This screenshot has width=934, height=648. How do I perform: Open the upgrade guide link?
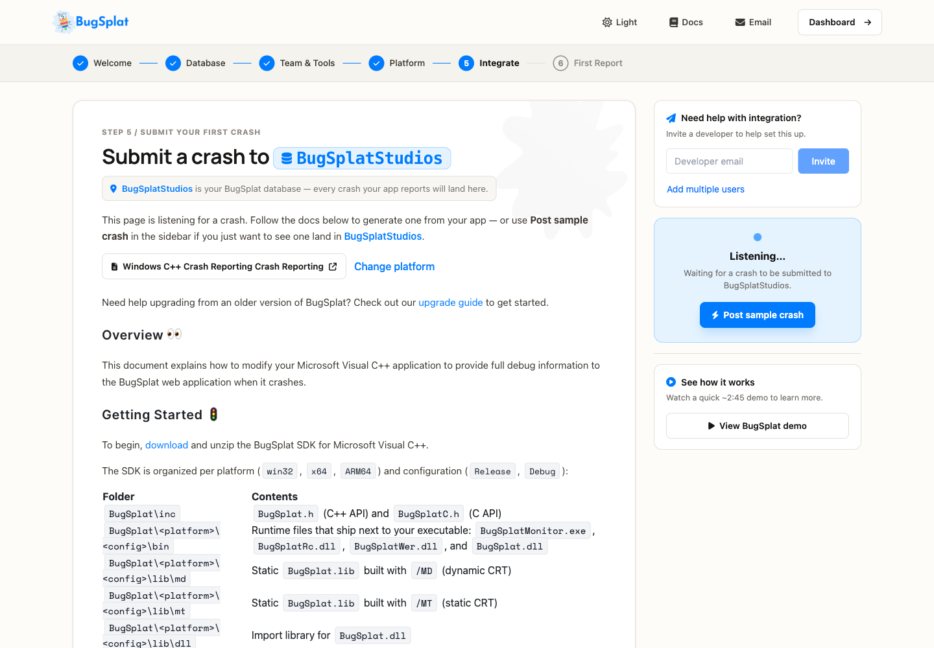point(451,303)
